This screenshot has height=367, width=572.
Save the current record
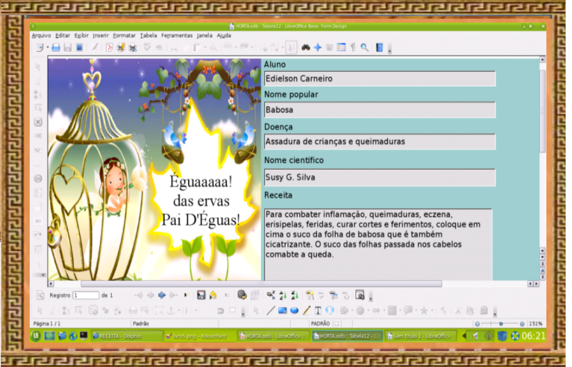click(201, 295)
